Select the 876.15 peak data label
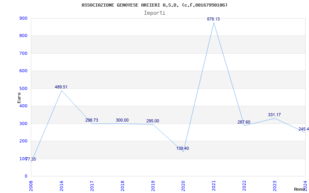 pyautogui.click(x=213, y=19)
